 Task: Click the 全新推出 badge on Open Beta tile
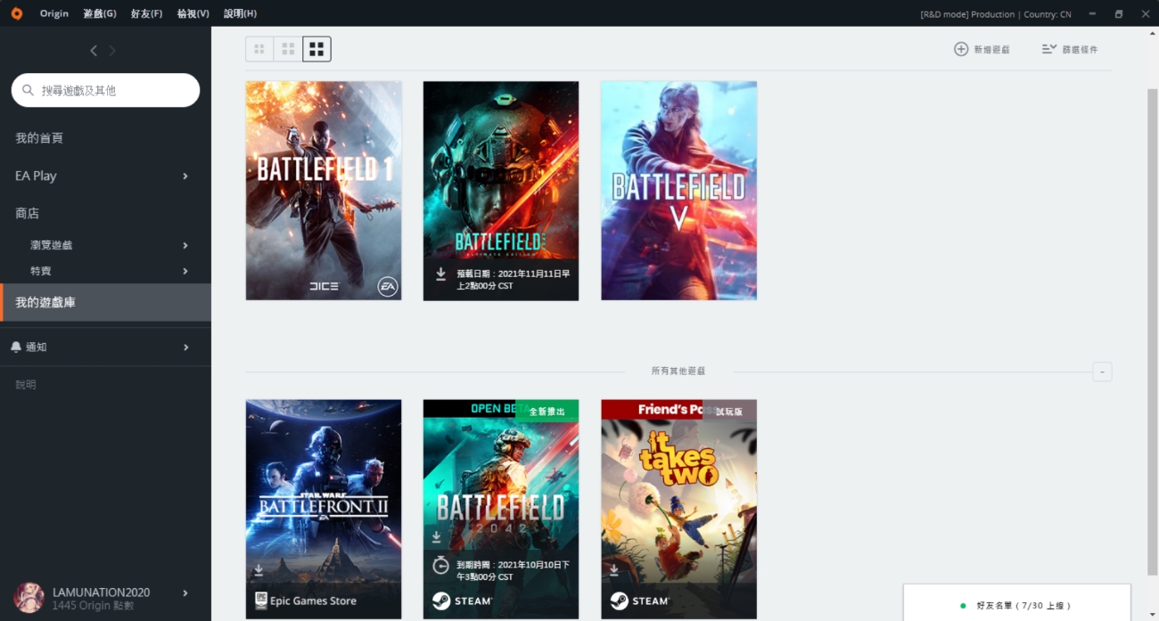(547, 411)
